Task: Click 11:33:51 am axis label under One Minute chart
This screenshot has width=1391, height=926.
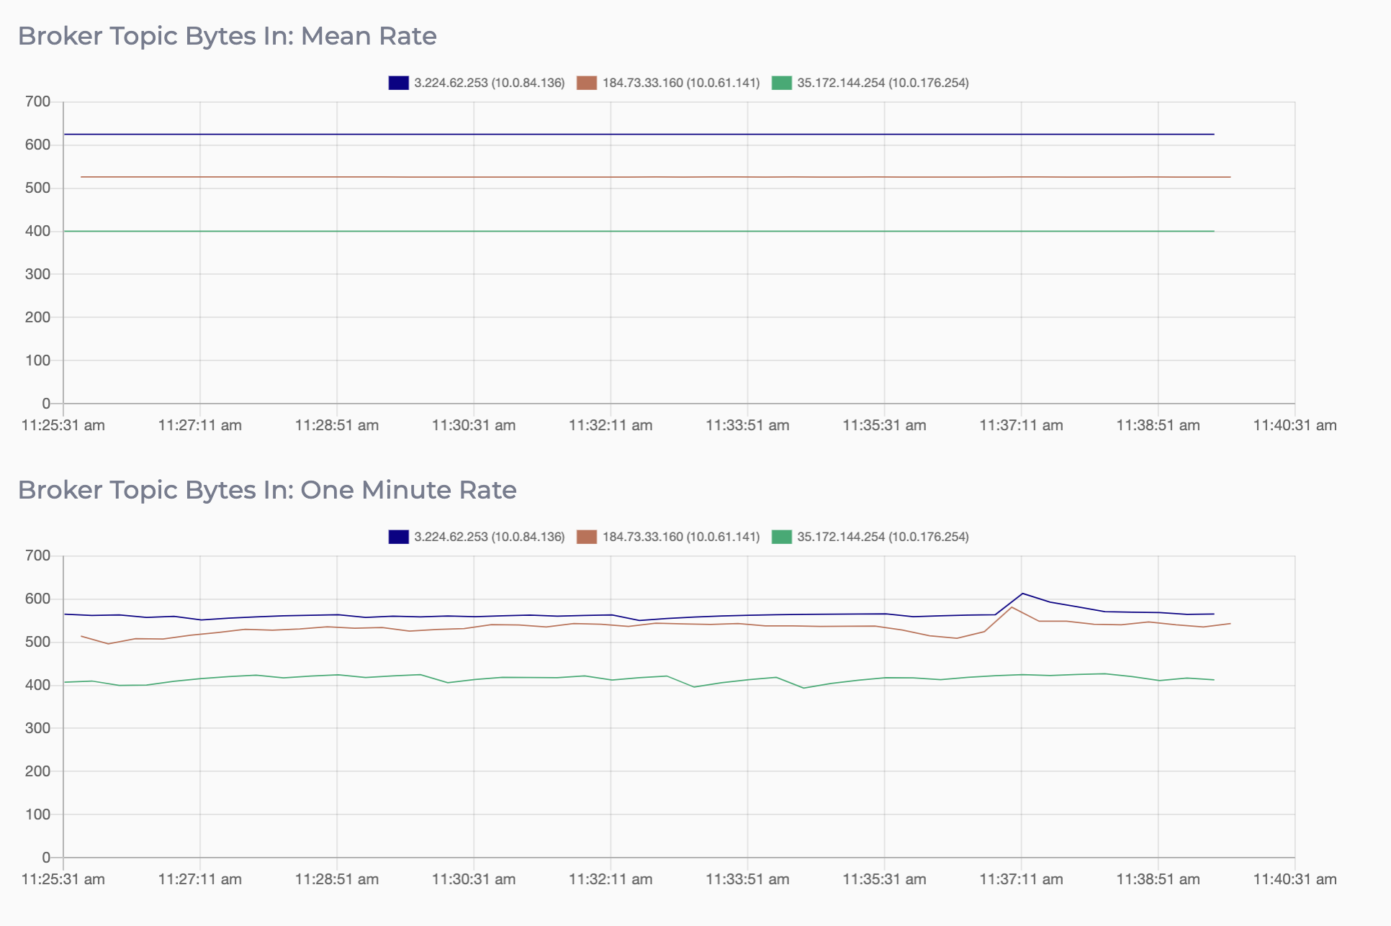Action: pyautogui.click(x=747, y=879)
